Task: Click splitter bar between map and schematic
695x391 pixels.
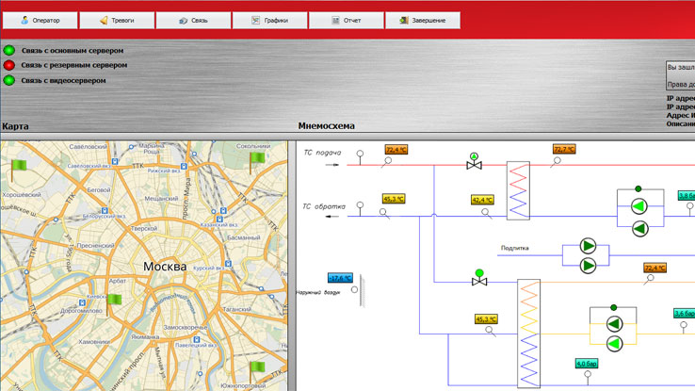Action: point(292,266)
